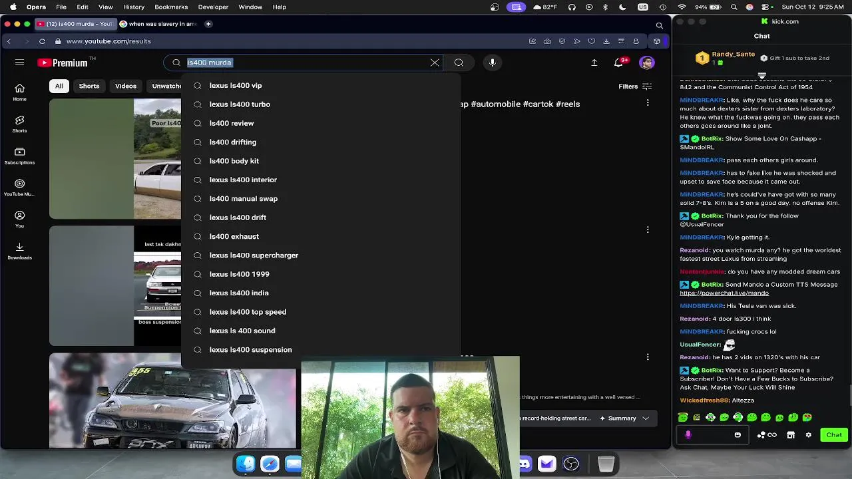
Task: Open Subscriptions in YouTube sidebar
Action: point(19,156)
